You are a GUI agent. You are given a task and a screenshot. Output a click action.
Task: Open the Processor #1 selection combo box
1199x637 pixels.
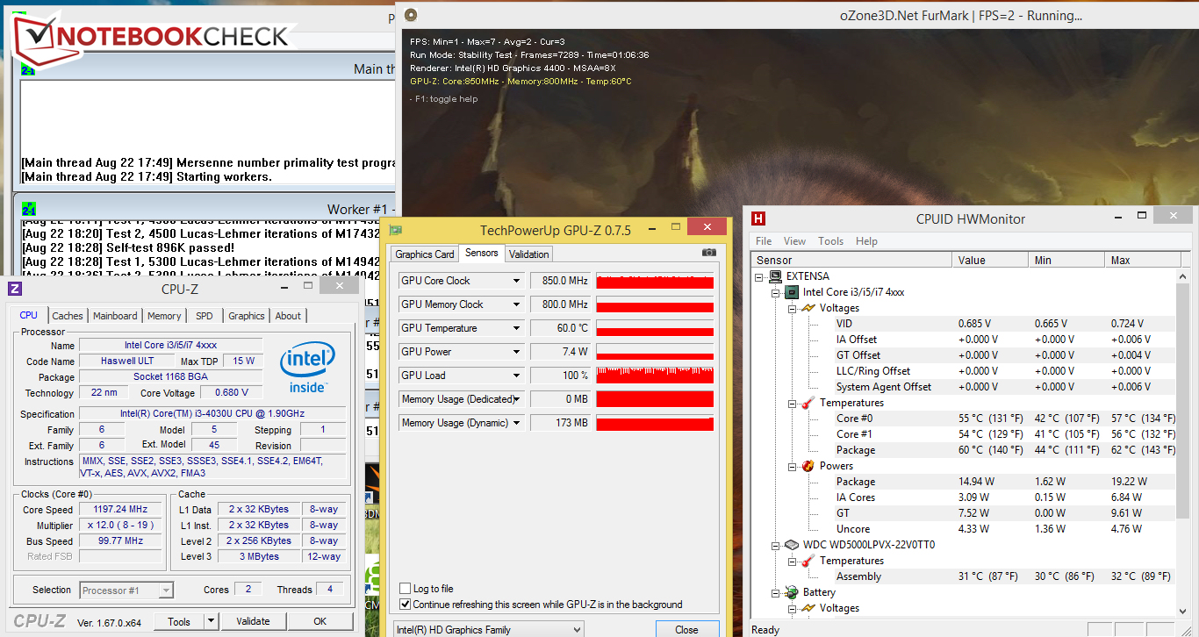point(126,590)
